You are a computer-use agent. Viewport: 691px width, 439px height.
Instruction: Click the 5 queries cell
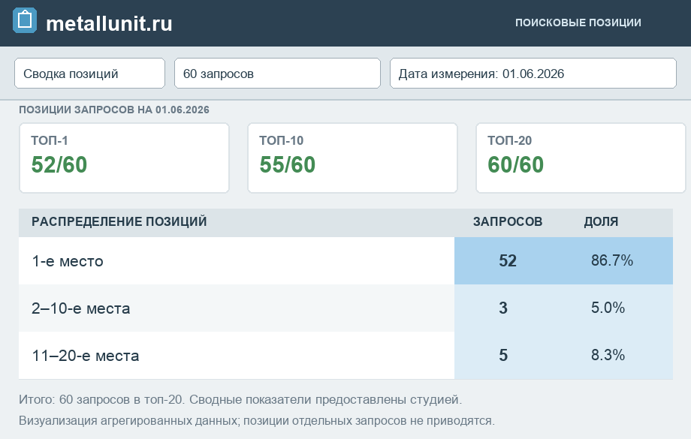503,355
